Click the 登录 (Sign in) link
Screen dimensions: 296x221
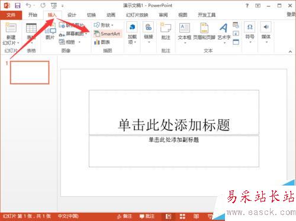point(291,14)
